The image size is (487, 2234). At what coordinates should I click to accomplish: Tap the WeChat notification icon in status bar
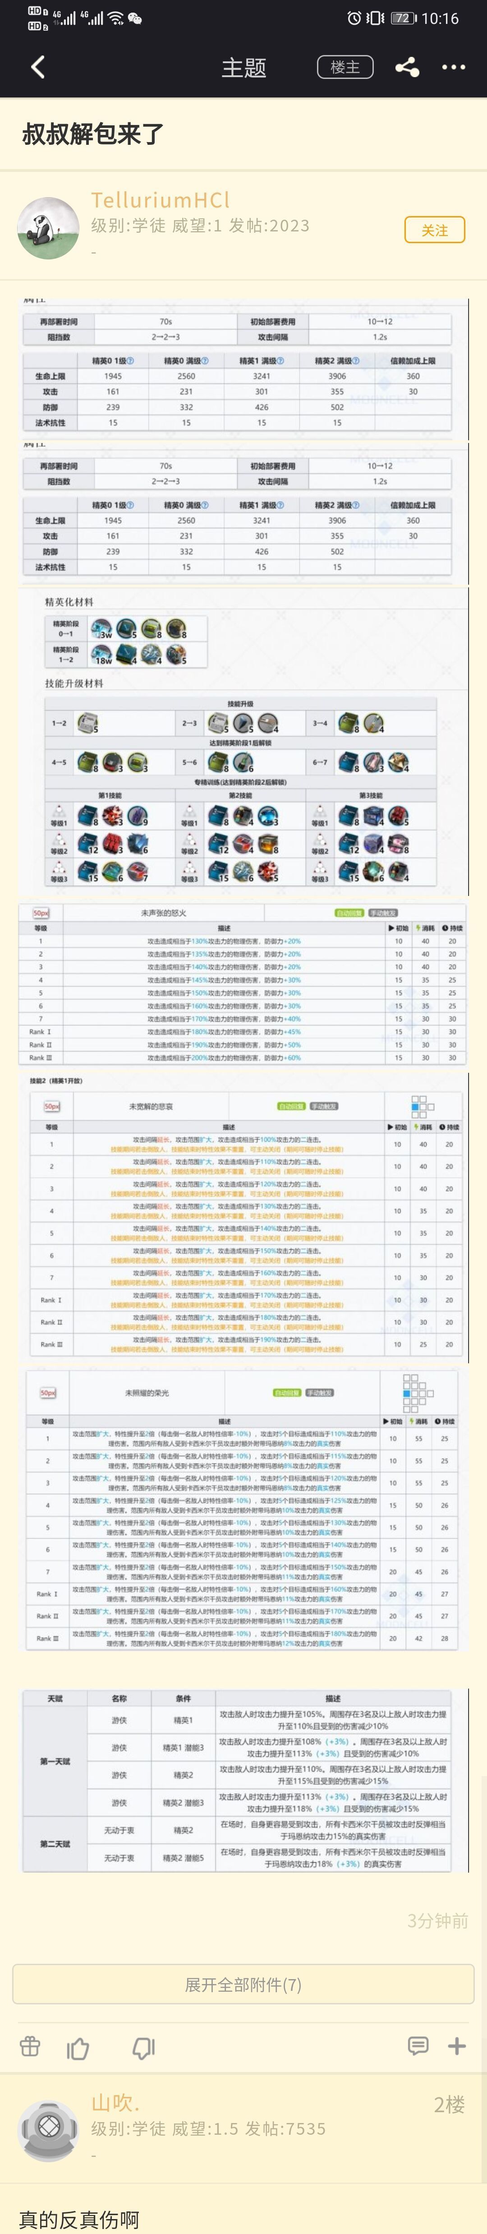click(134, 18)
